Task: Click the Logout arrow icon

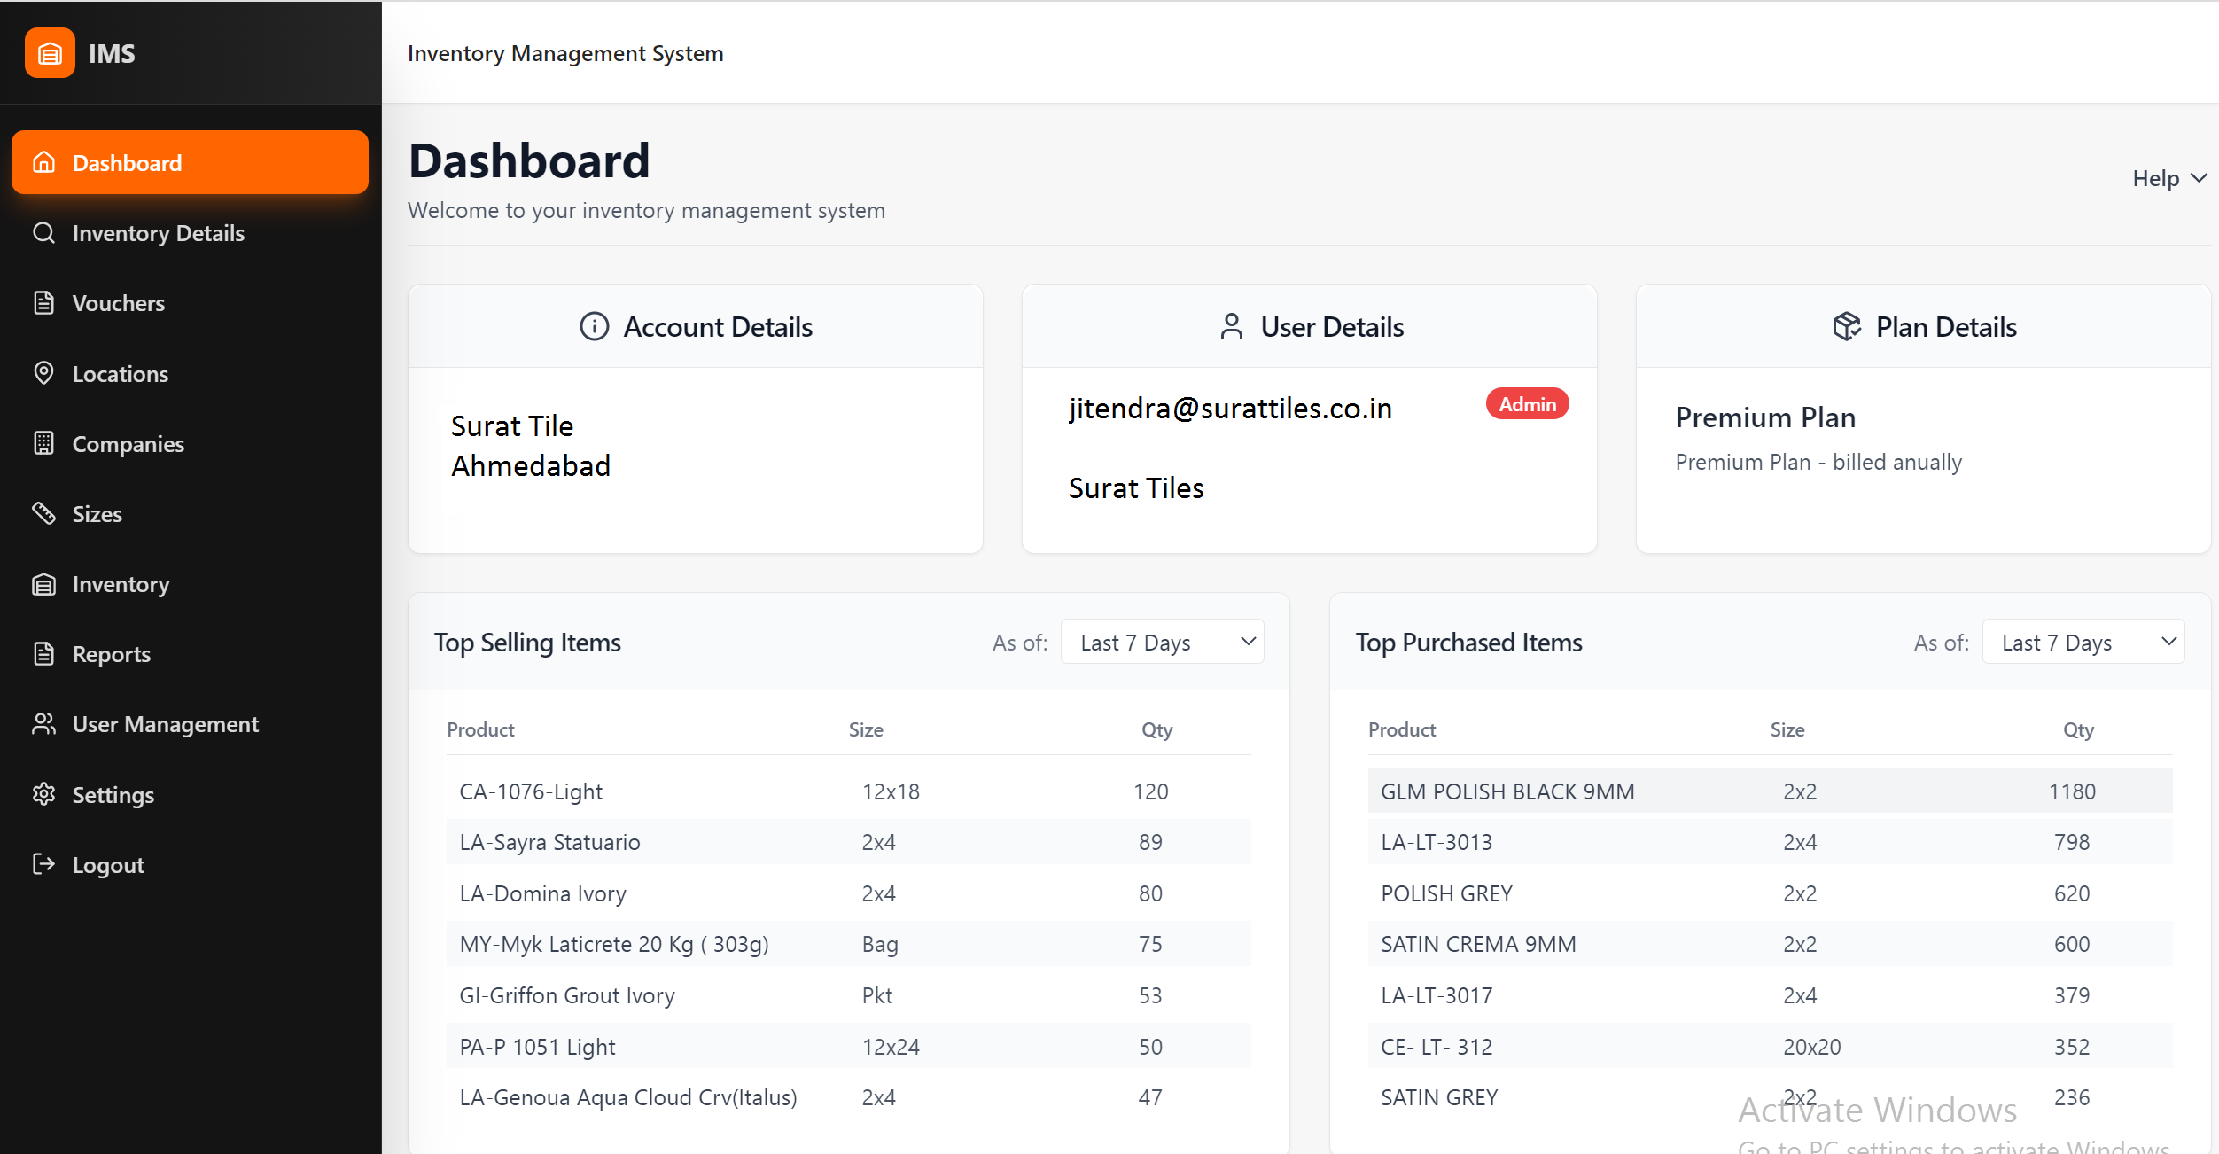Action: click(43, 864)
